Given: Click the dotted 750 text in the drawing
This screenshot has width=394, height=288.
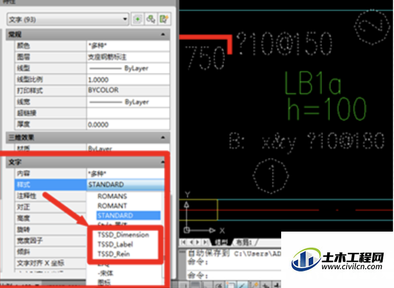Looking at the screenshot, I should [205, 58].
